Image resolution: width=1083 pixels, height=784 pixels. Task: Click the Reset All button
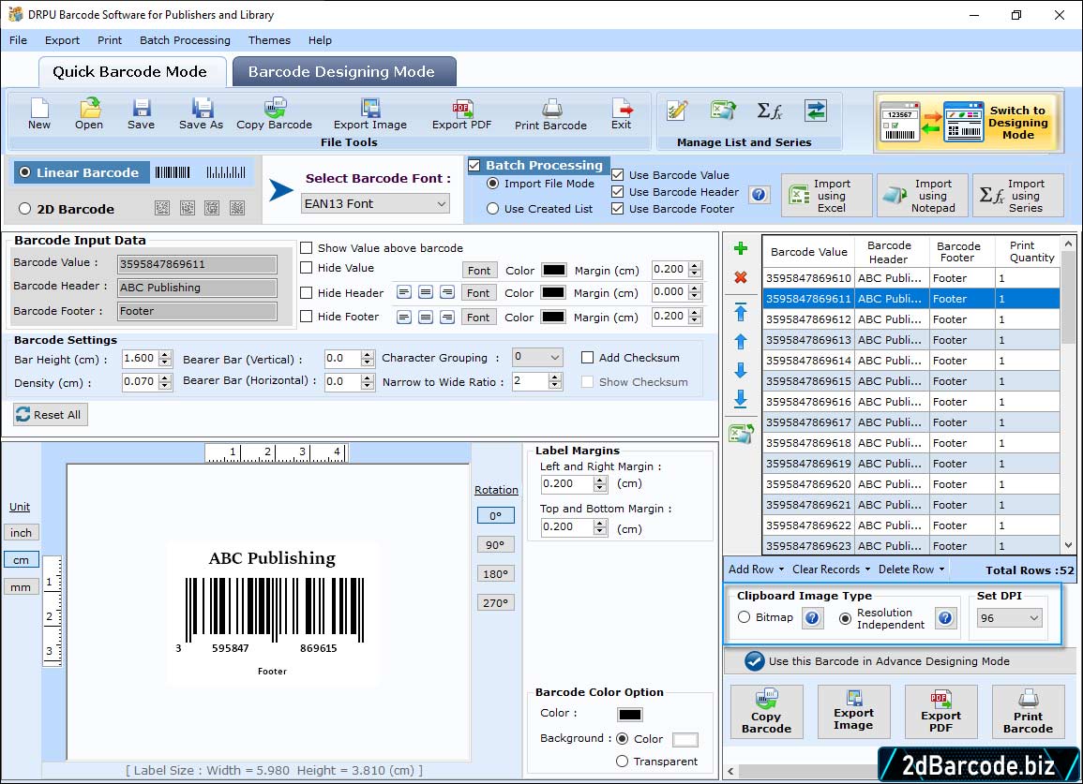[51, 414]
